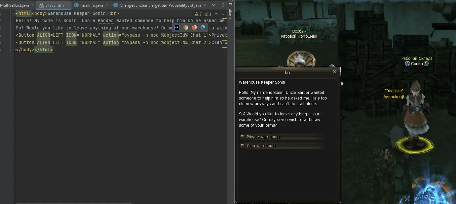Close the ItemInfo.java tab
This screenshot has width=456, height=204.
coord(107,5)
